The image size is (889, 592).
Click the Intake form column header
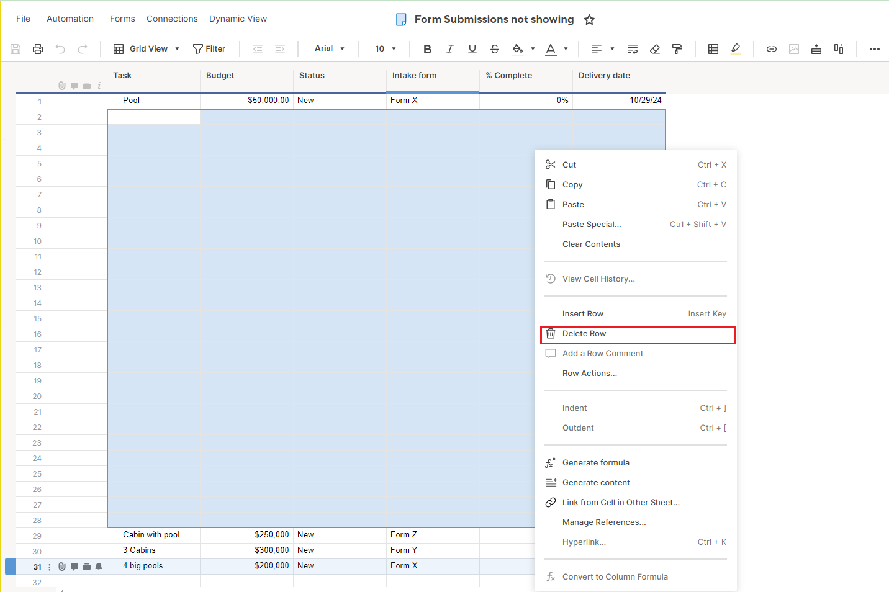[433, 76]
